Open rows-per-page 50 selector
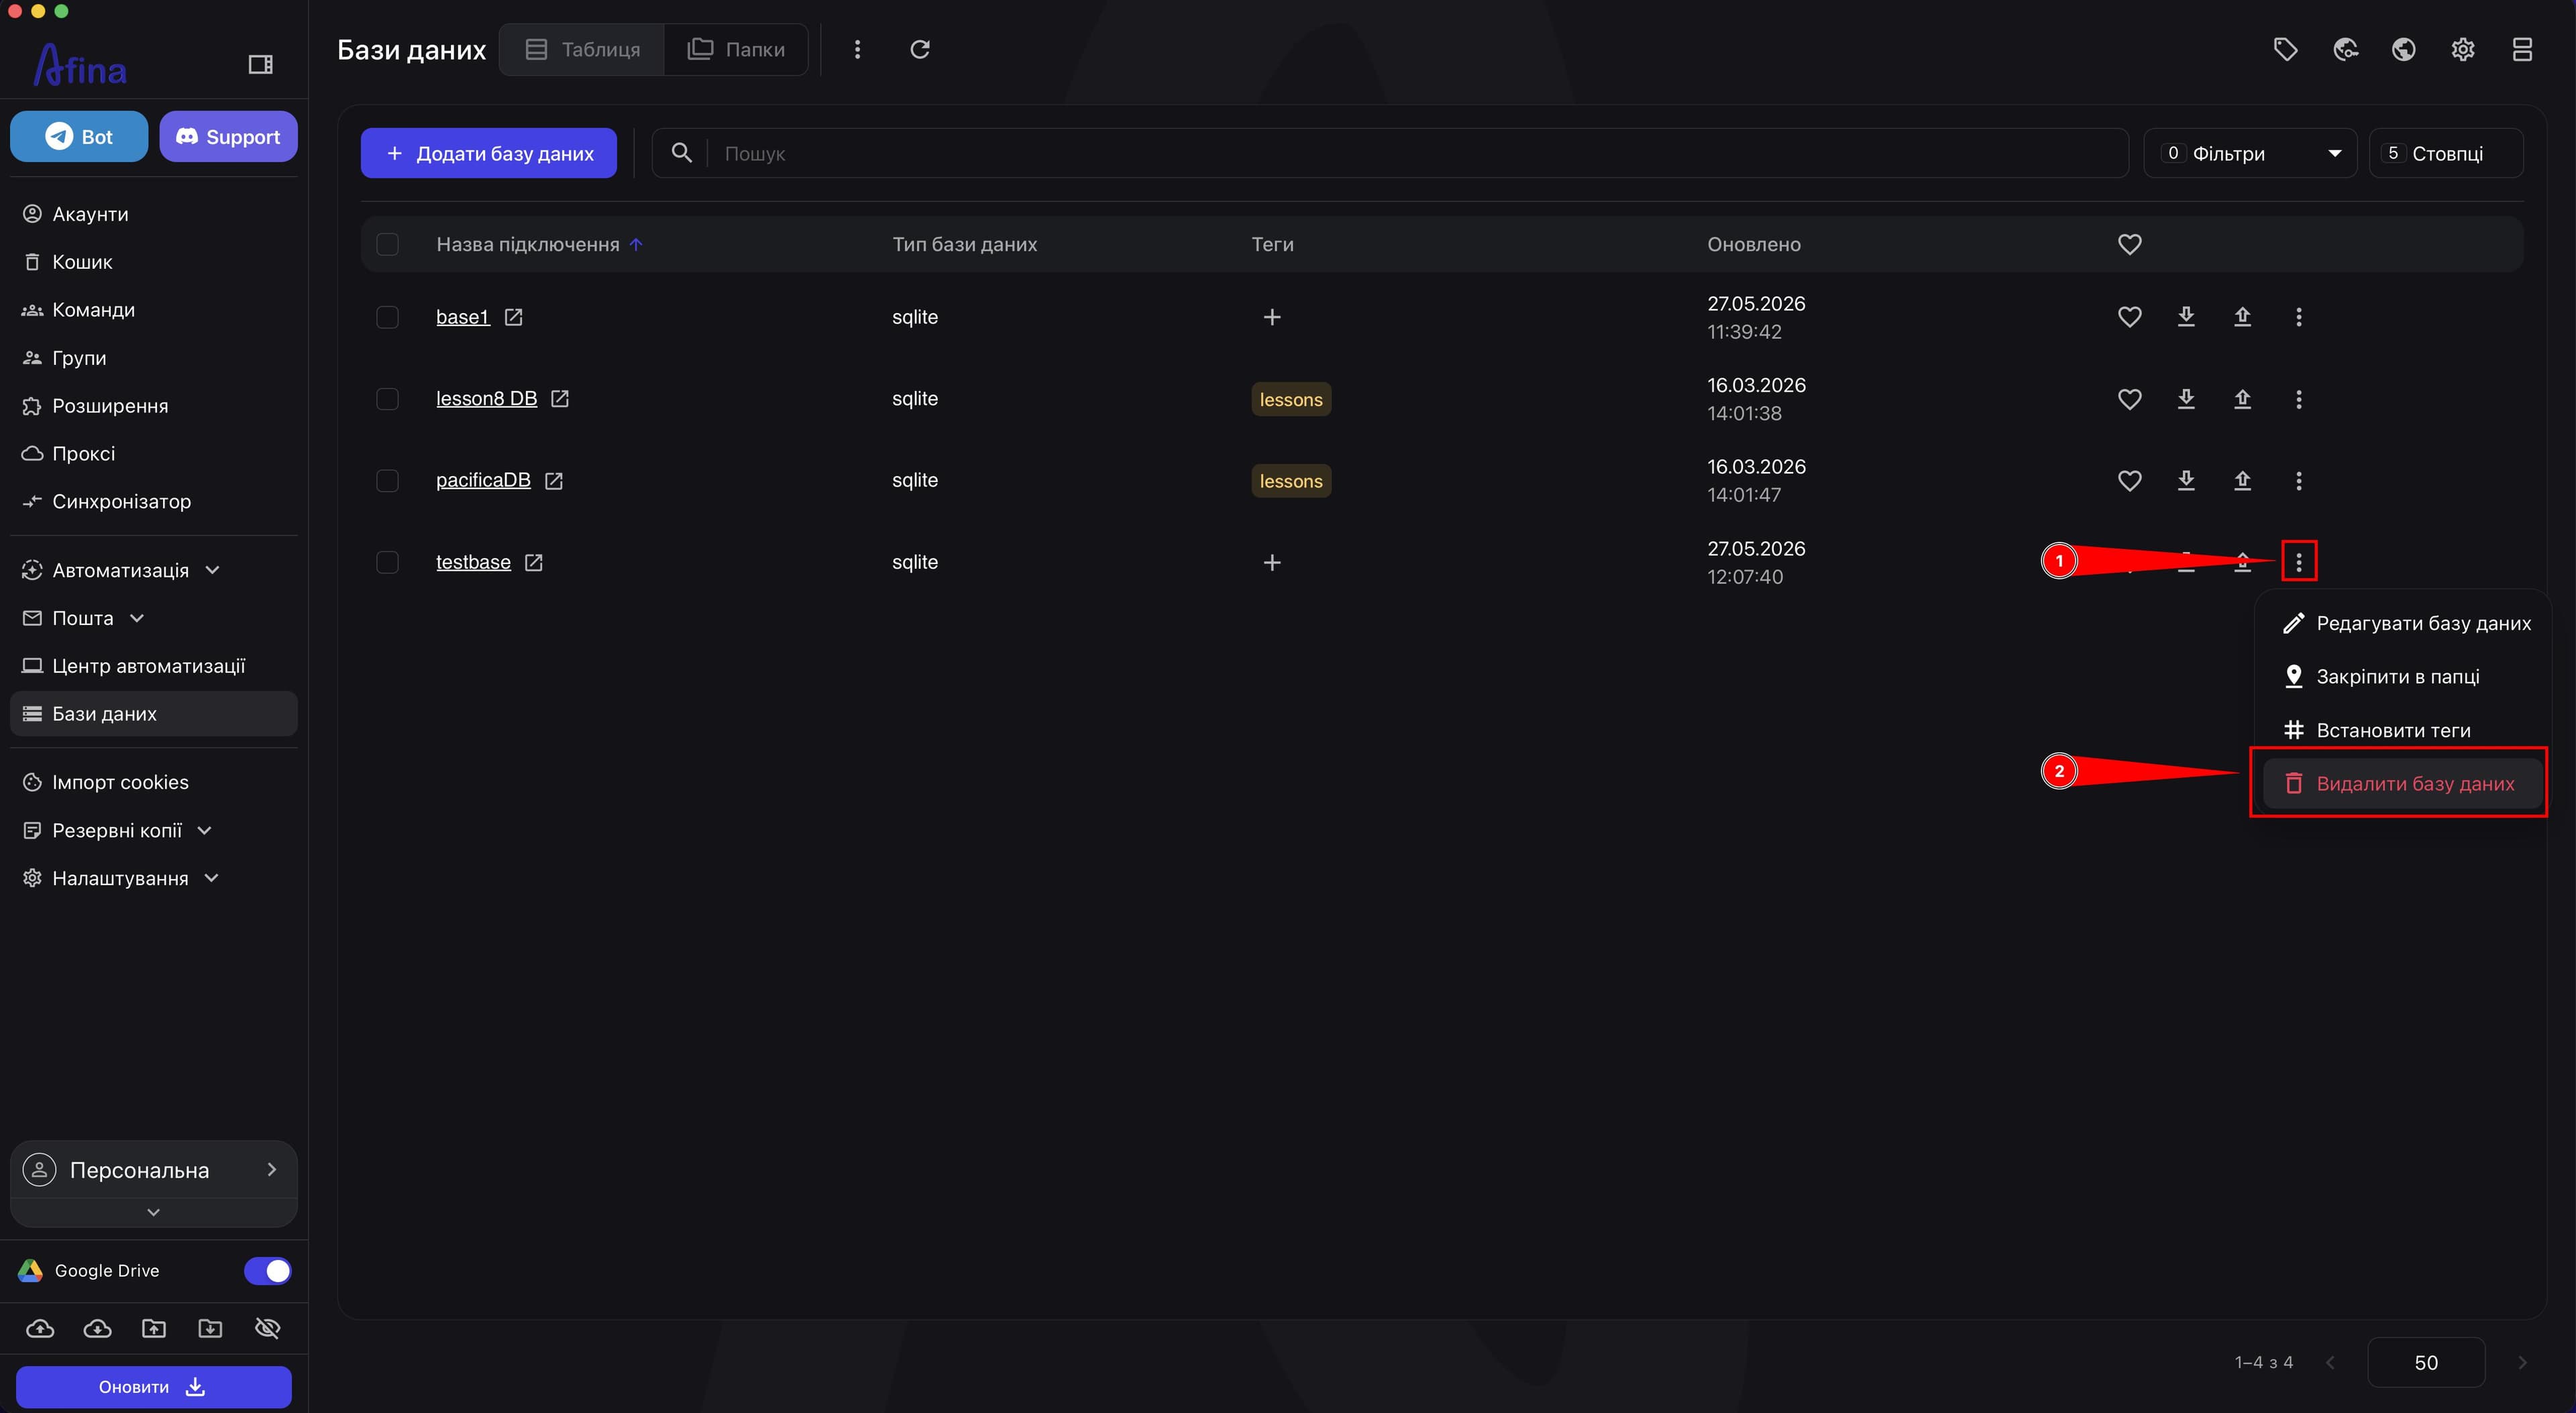This screenshot has height=1413, width=2576. click(2426, 1362)
